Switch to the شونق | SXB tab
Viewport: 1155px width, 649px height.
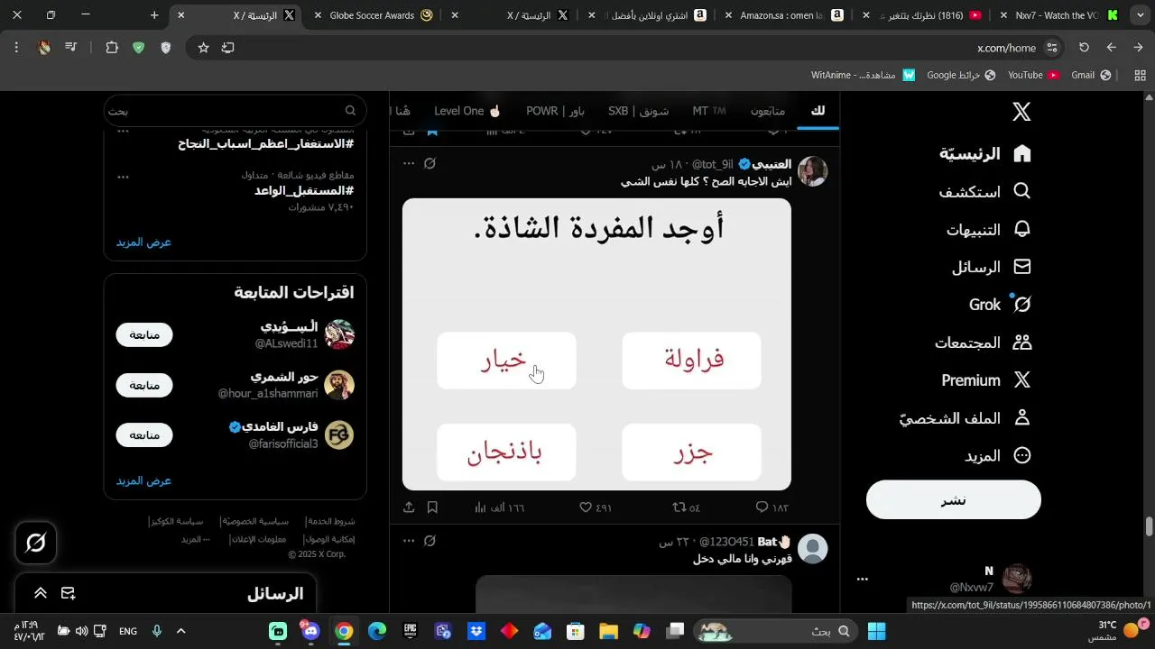click(x=638, y=111)
